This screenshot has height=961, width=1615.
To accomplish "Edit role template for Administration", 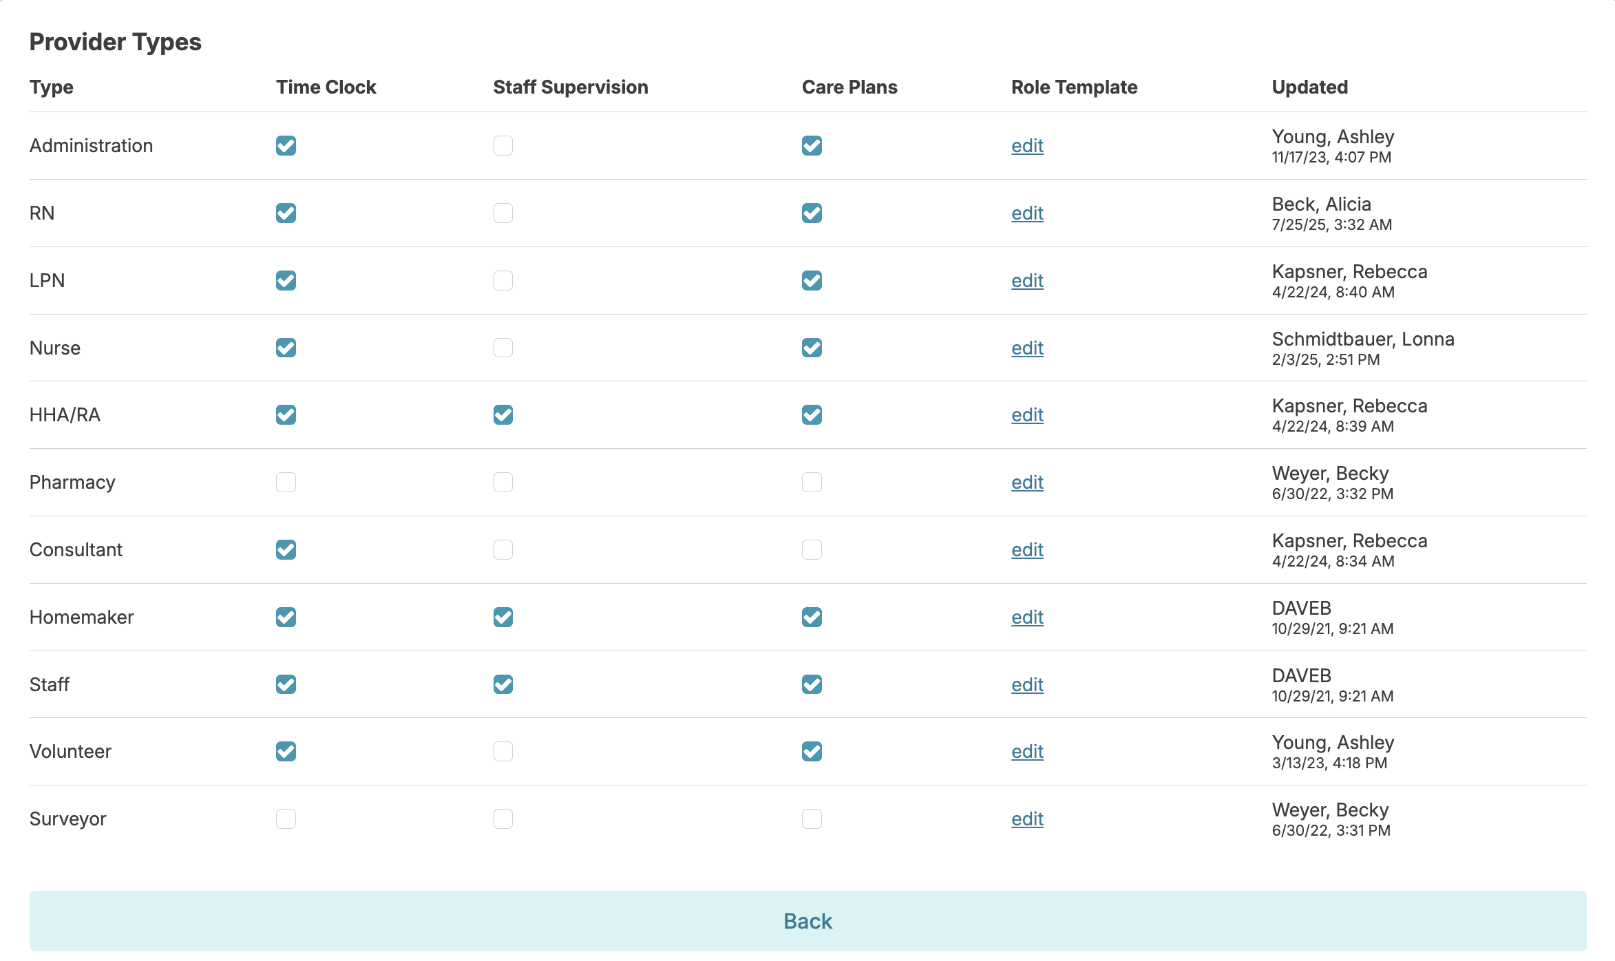I will [x=1027, y=146].
